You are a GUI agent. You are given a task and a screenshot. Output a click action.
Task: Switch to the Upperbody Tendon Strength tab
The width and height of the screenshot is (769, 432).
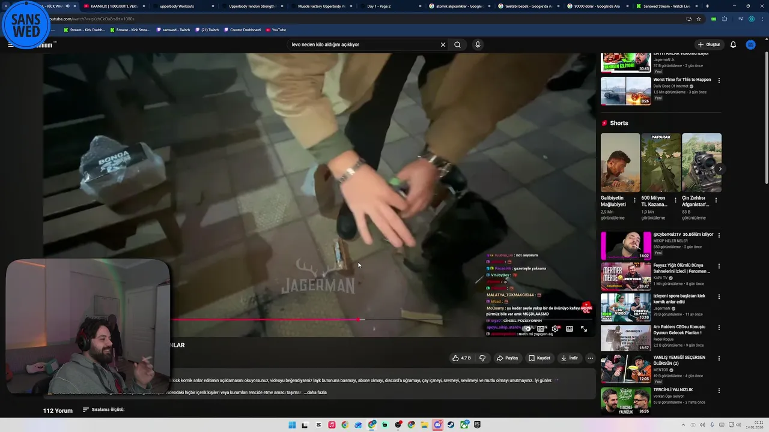pos(251,6)
